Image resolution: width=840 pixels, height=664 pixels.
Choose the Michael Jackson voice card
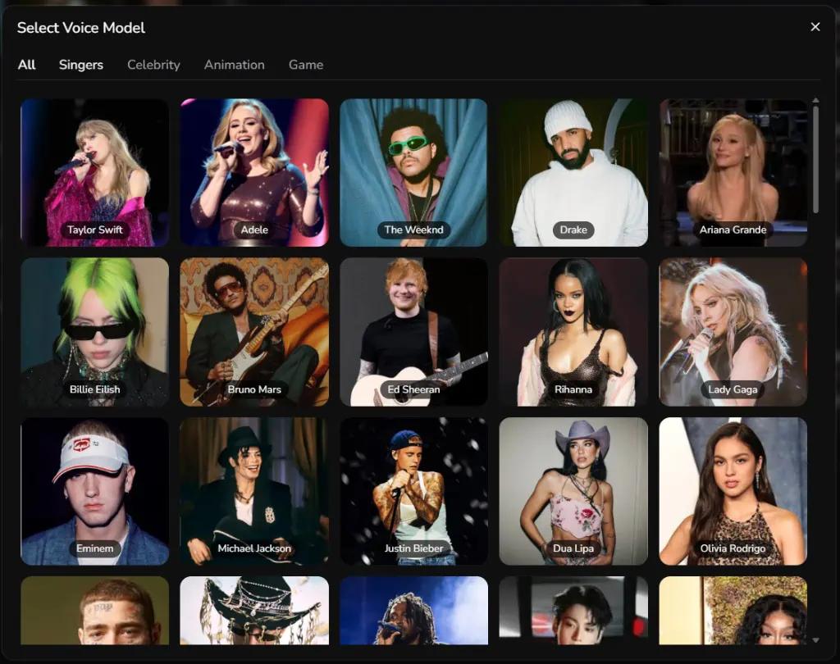pos(254,491)
